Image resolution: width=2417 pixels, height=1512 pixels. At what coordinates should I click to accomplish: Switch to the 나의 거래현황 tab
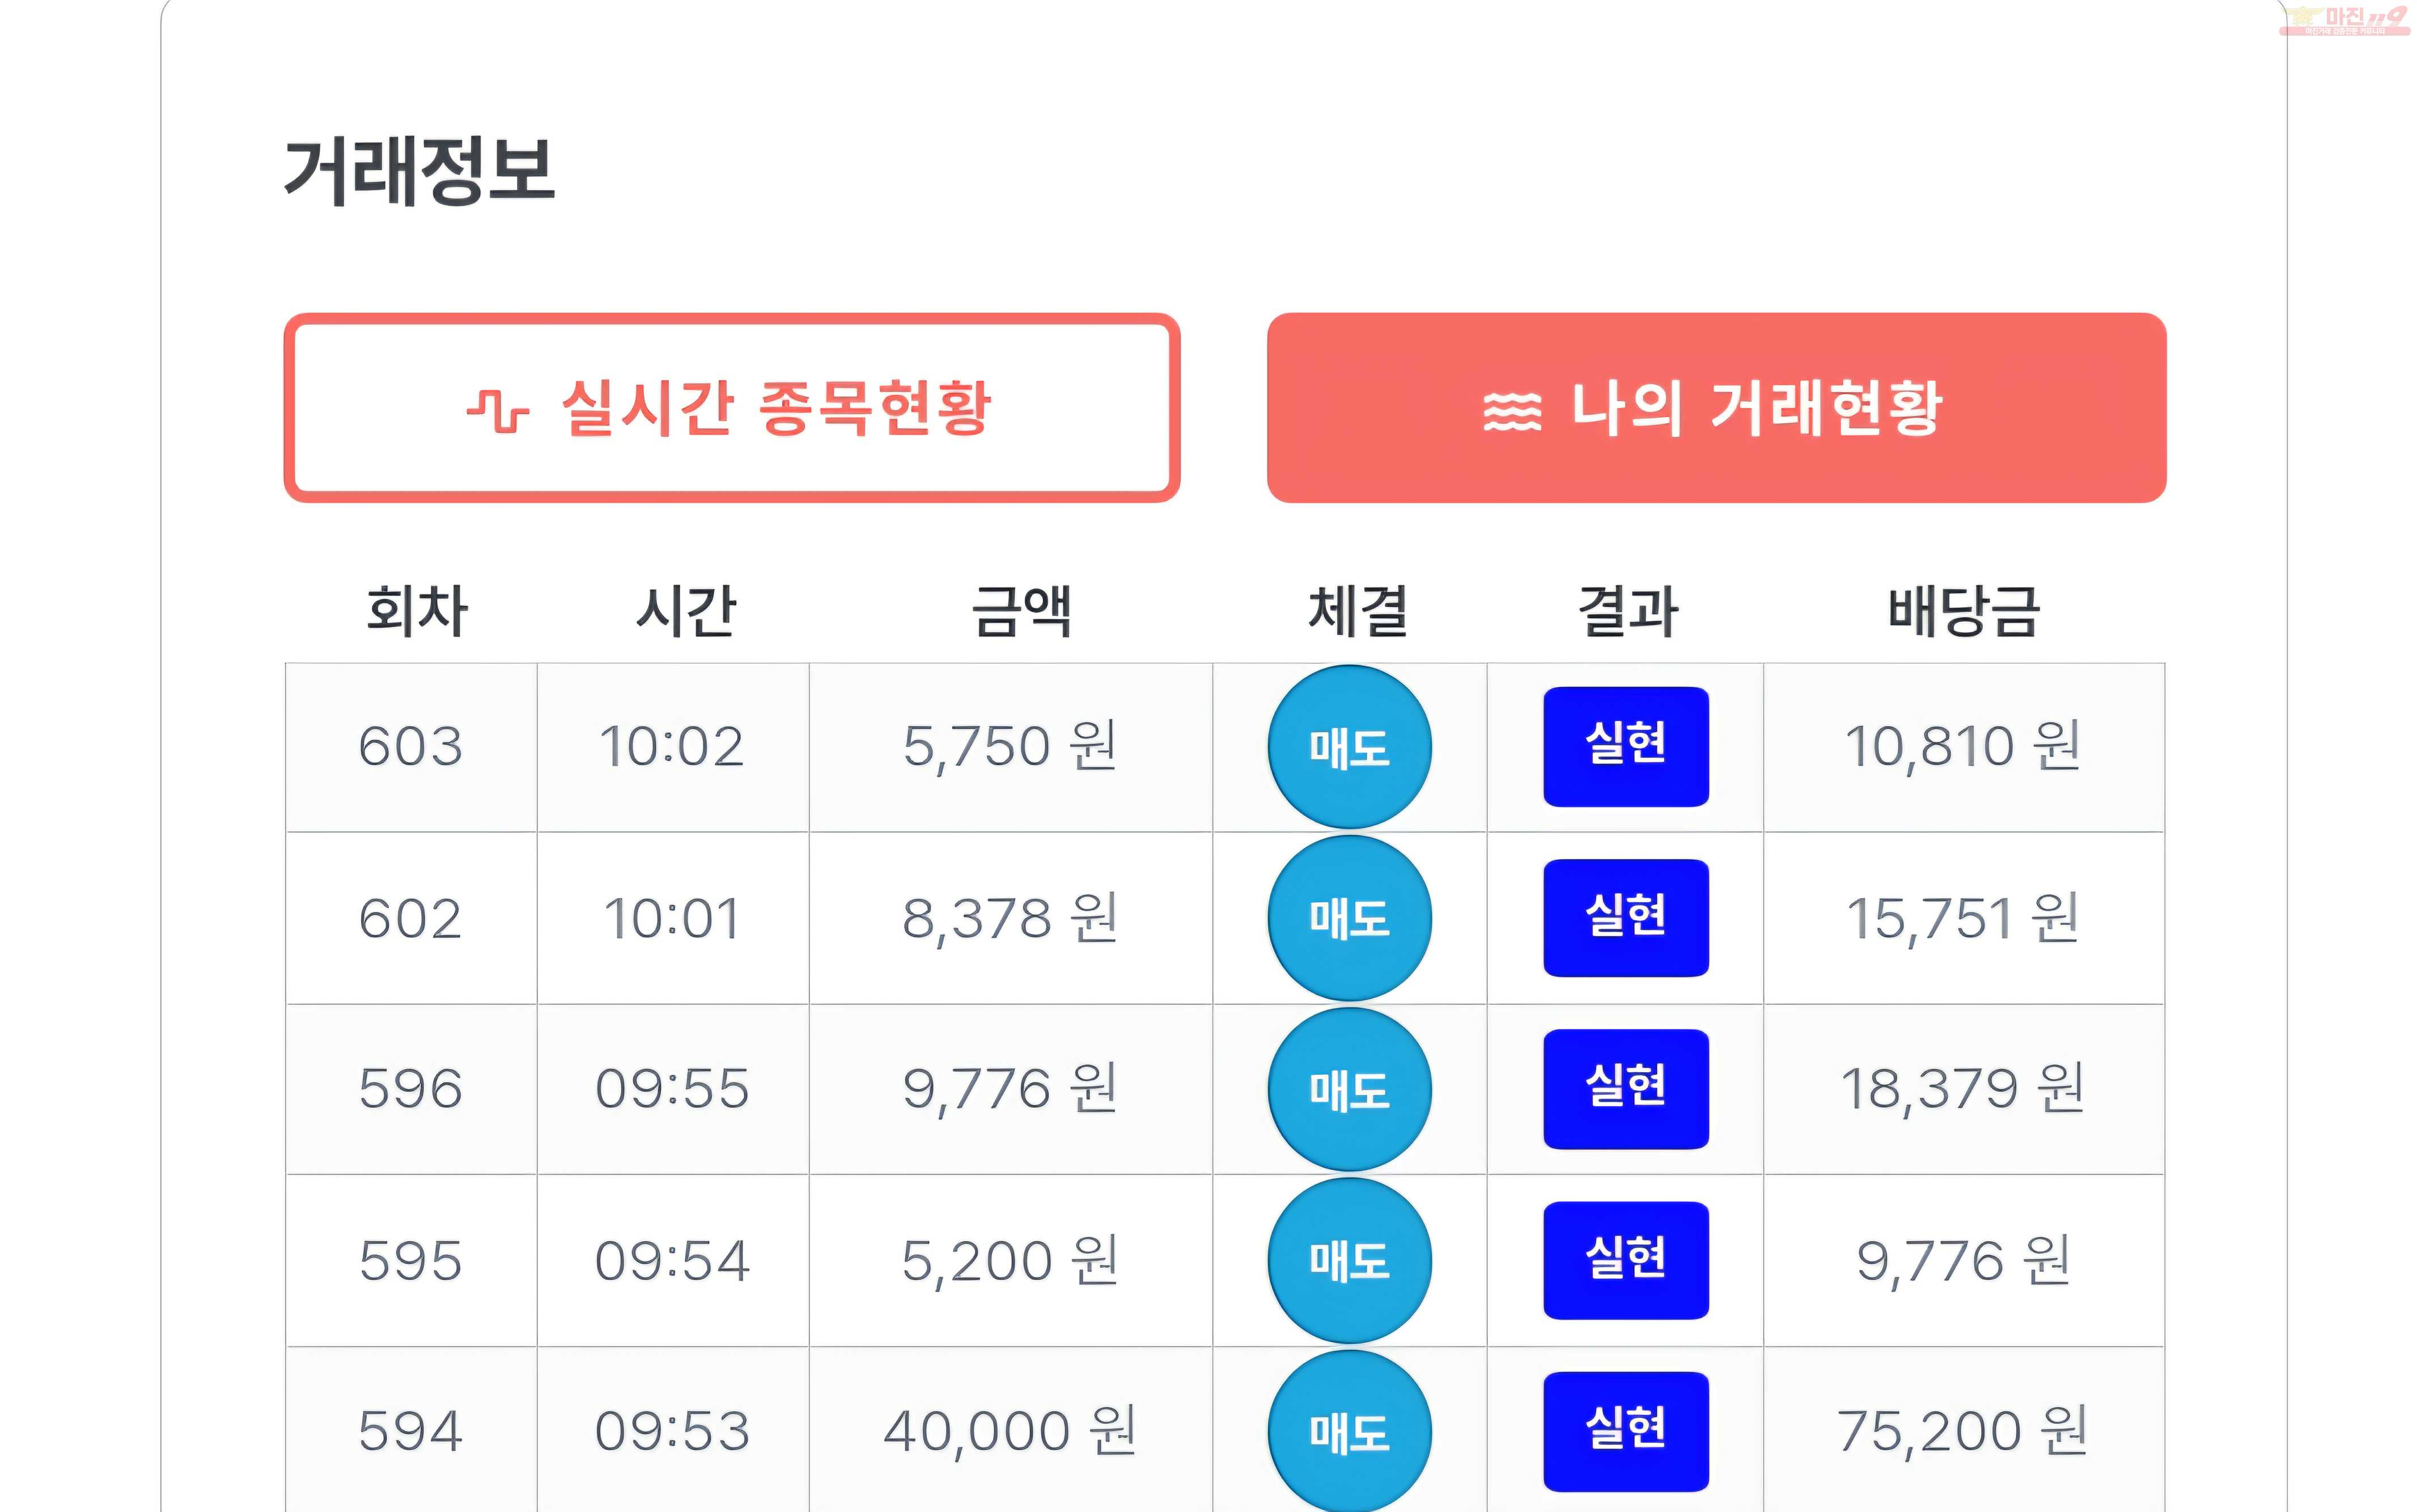click(x=1716, y=408)
